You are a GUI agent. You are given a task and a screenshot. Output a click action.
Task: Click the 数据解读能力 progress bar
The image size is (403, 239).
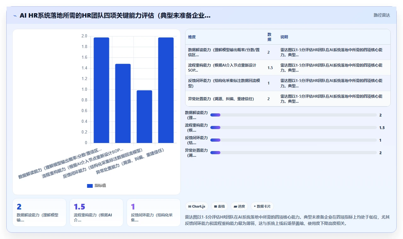point(293,115)
